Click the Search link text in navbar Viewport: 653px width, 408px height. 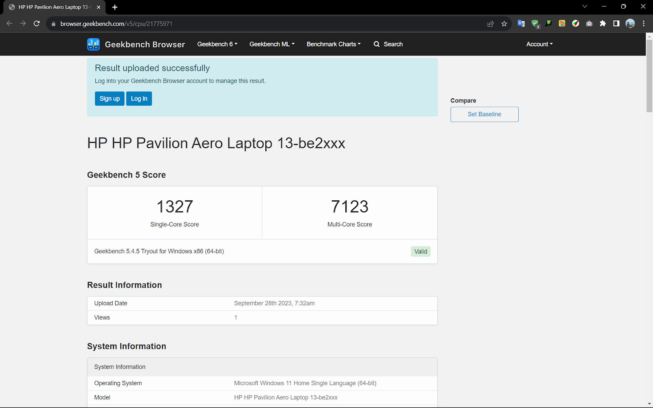[393, 44]
